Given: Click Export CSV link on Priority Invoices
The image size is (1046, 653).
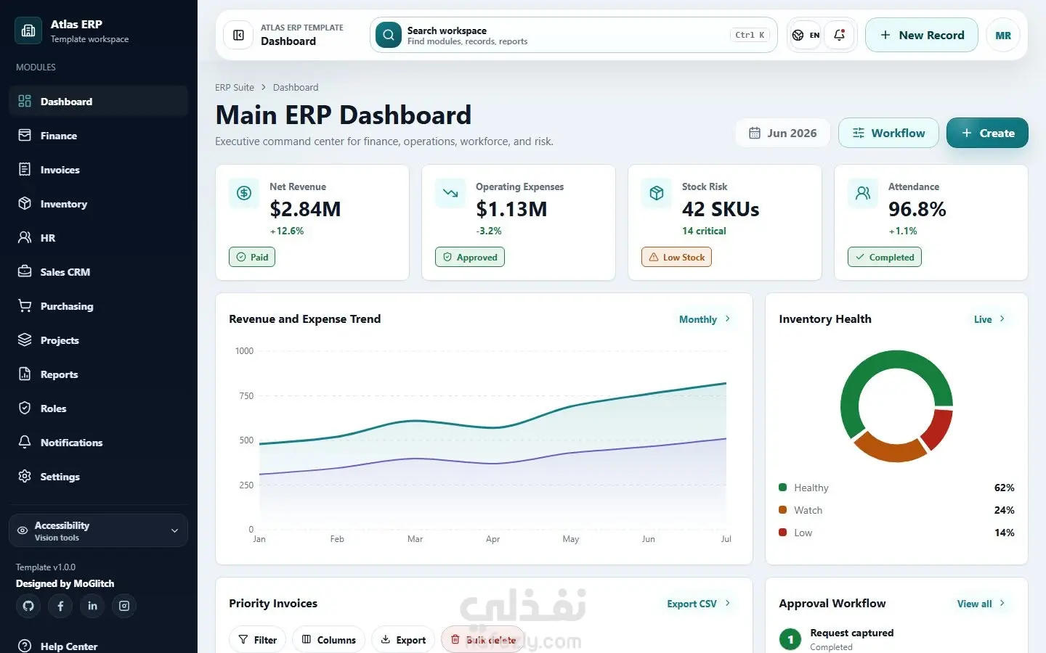Looking at the screenshot, I should click(x=699, y=604).
